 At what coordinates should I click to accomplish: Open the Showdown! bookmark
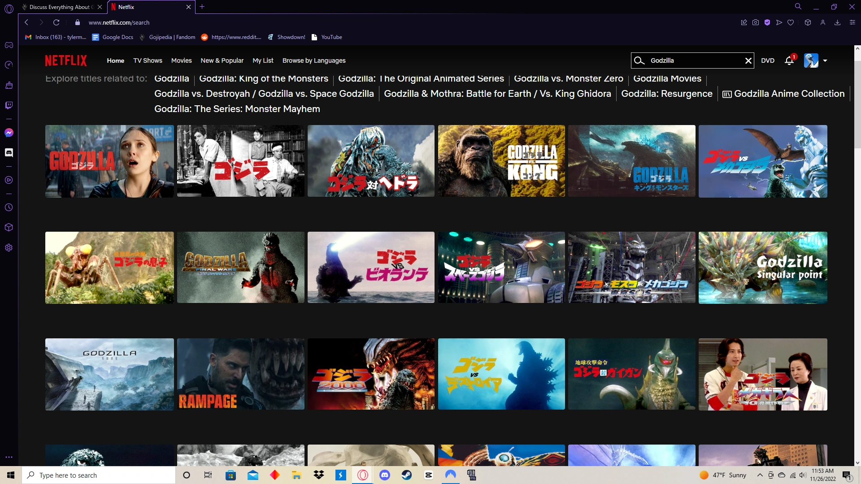click(286, 37)
